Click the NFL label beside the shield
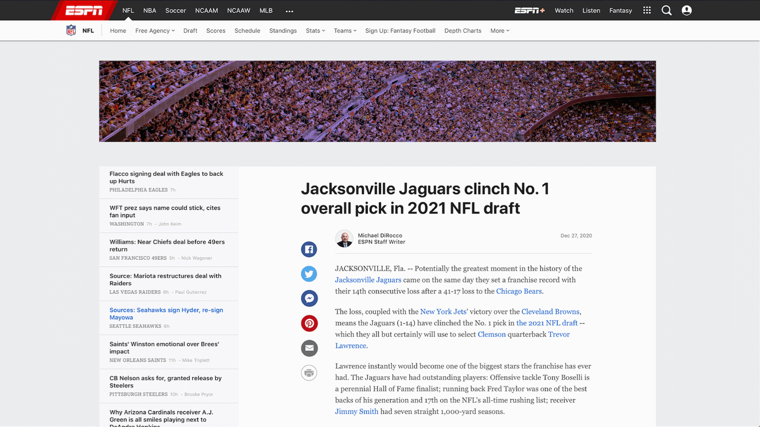The width and height of the screenshot is (760, 427). (88, 31)
